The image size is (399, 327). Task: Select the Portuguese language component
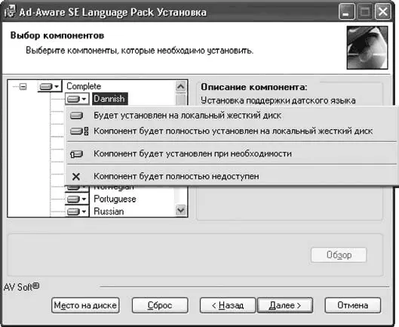(x=115, y=199)
